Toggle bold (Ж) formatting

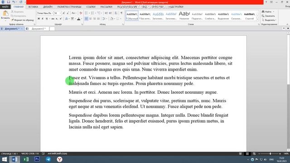(39, 19)
